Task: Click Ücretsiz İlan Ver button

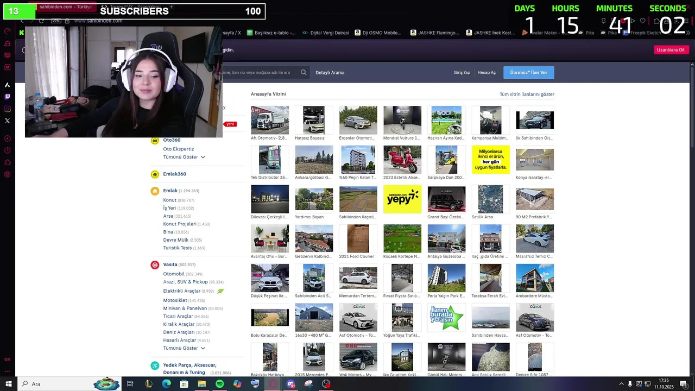Action: 529,72
